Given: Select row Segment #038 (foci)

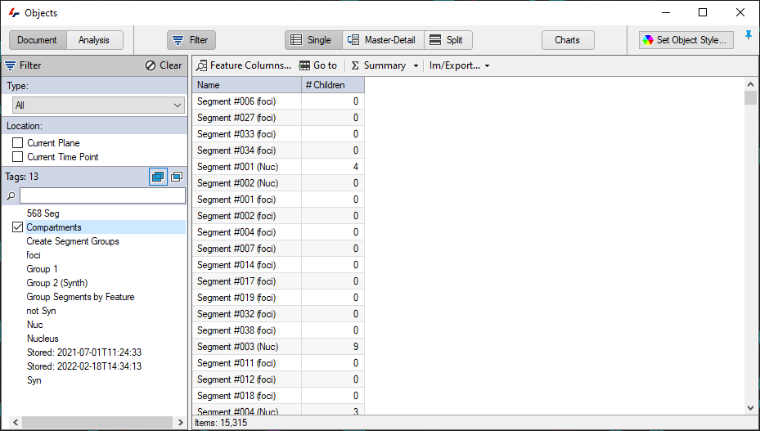Looking at the screenshot, I should point(278,330).
